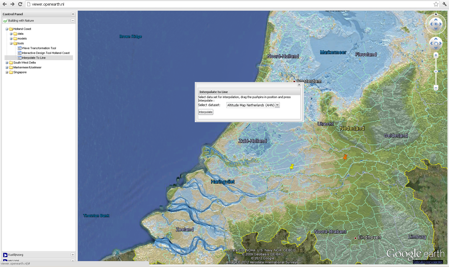Click the Building with Nature leaf icon
449x267 pixels.
coord(5,21)
